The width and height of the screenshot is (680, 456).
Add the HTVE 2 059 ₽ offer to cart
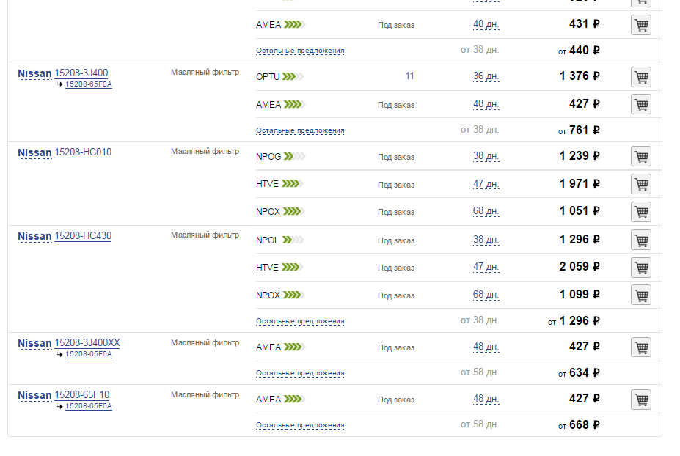click(x=641, y=268)
